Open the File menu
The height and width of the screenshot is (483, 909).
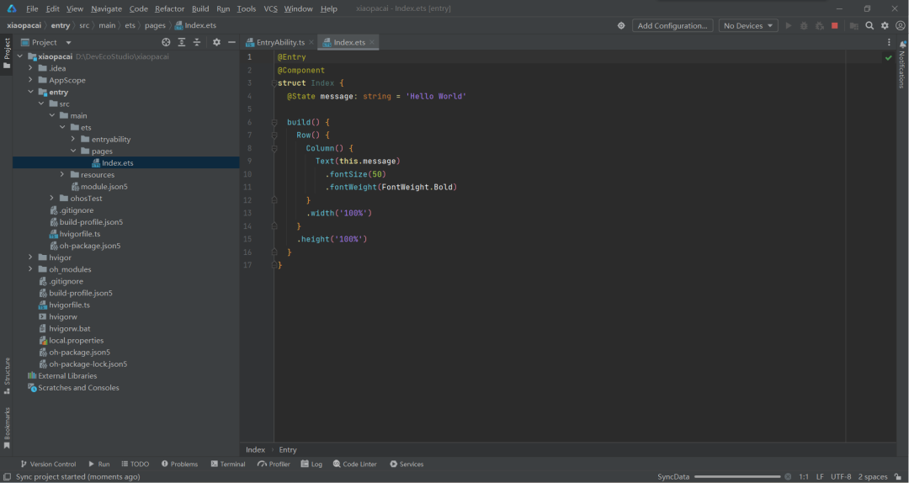pos(33,8)
